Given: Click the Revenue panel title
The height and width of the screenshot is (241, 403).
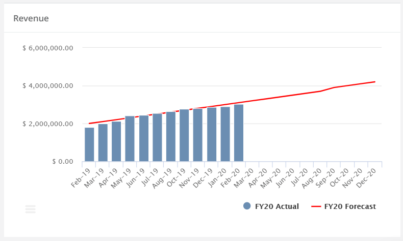Looking at the screenshot, I should (31, 18).
